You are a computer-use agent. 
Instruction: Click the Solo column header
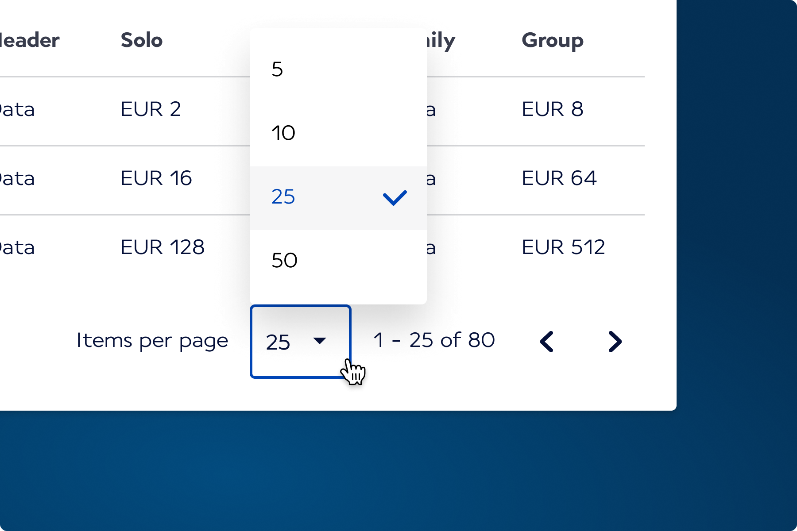click(142, 40)
